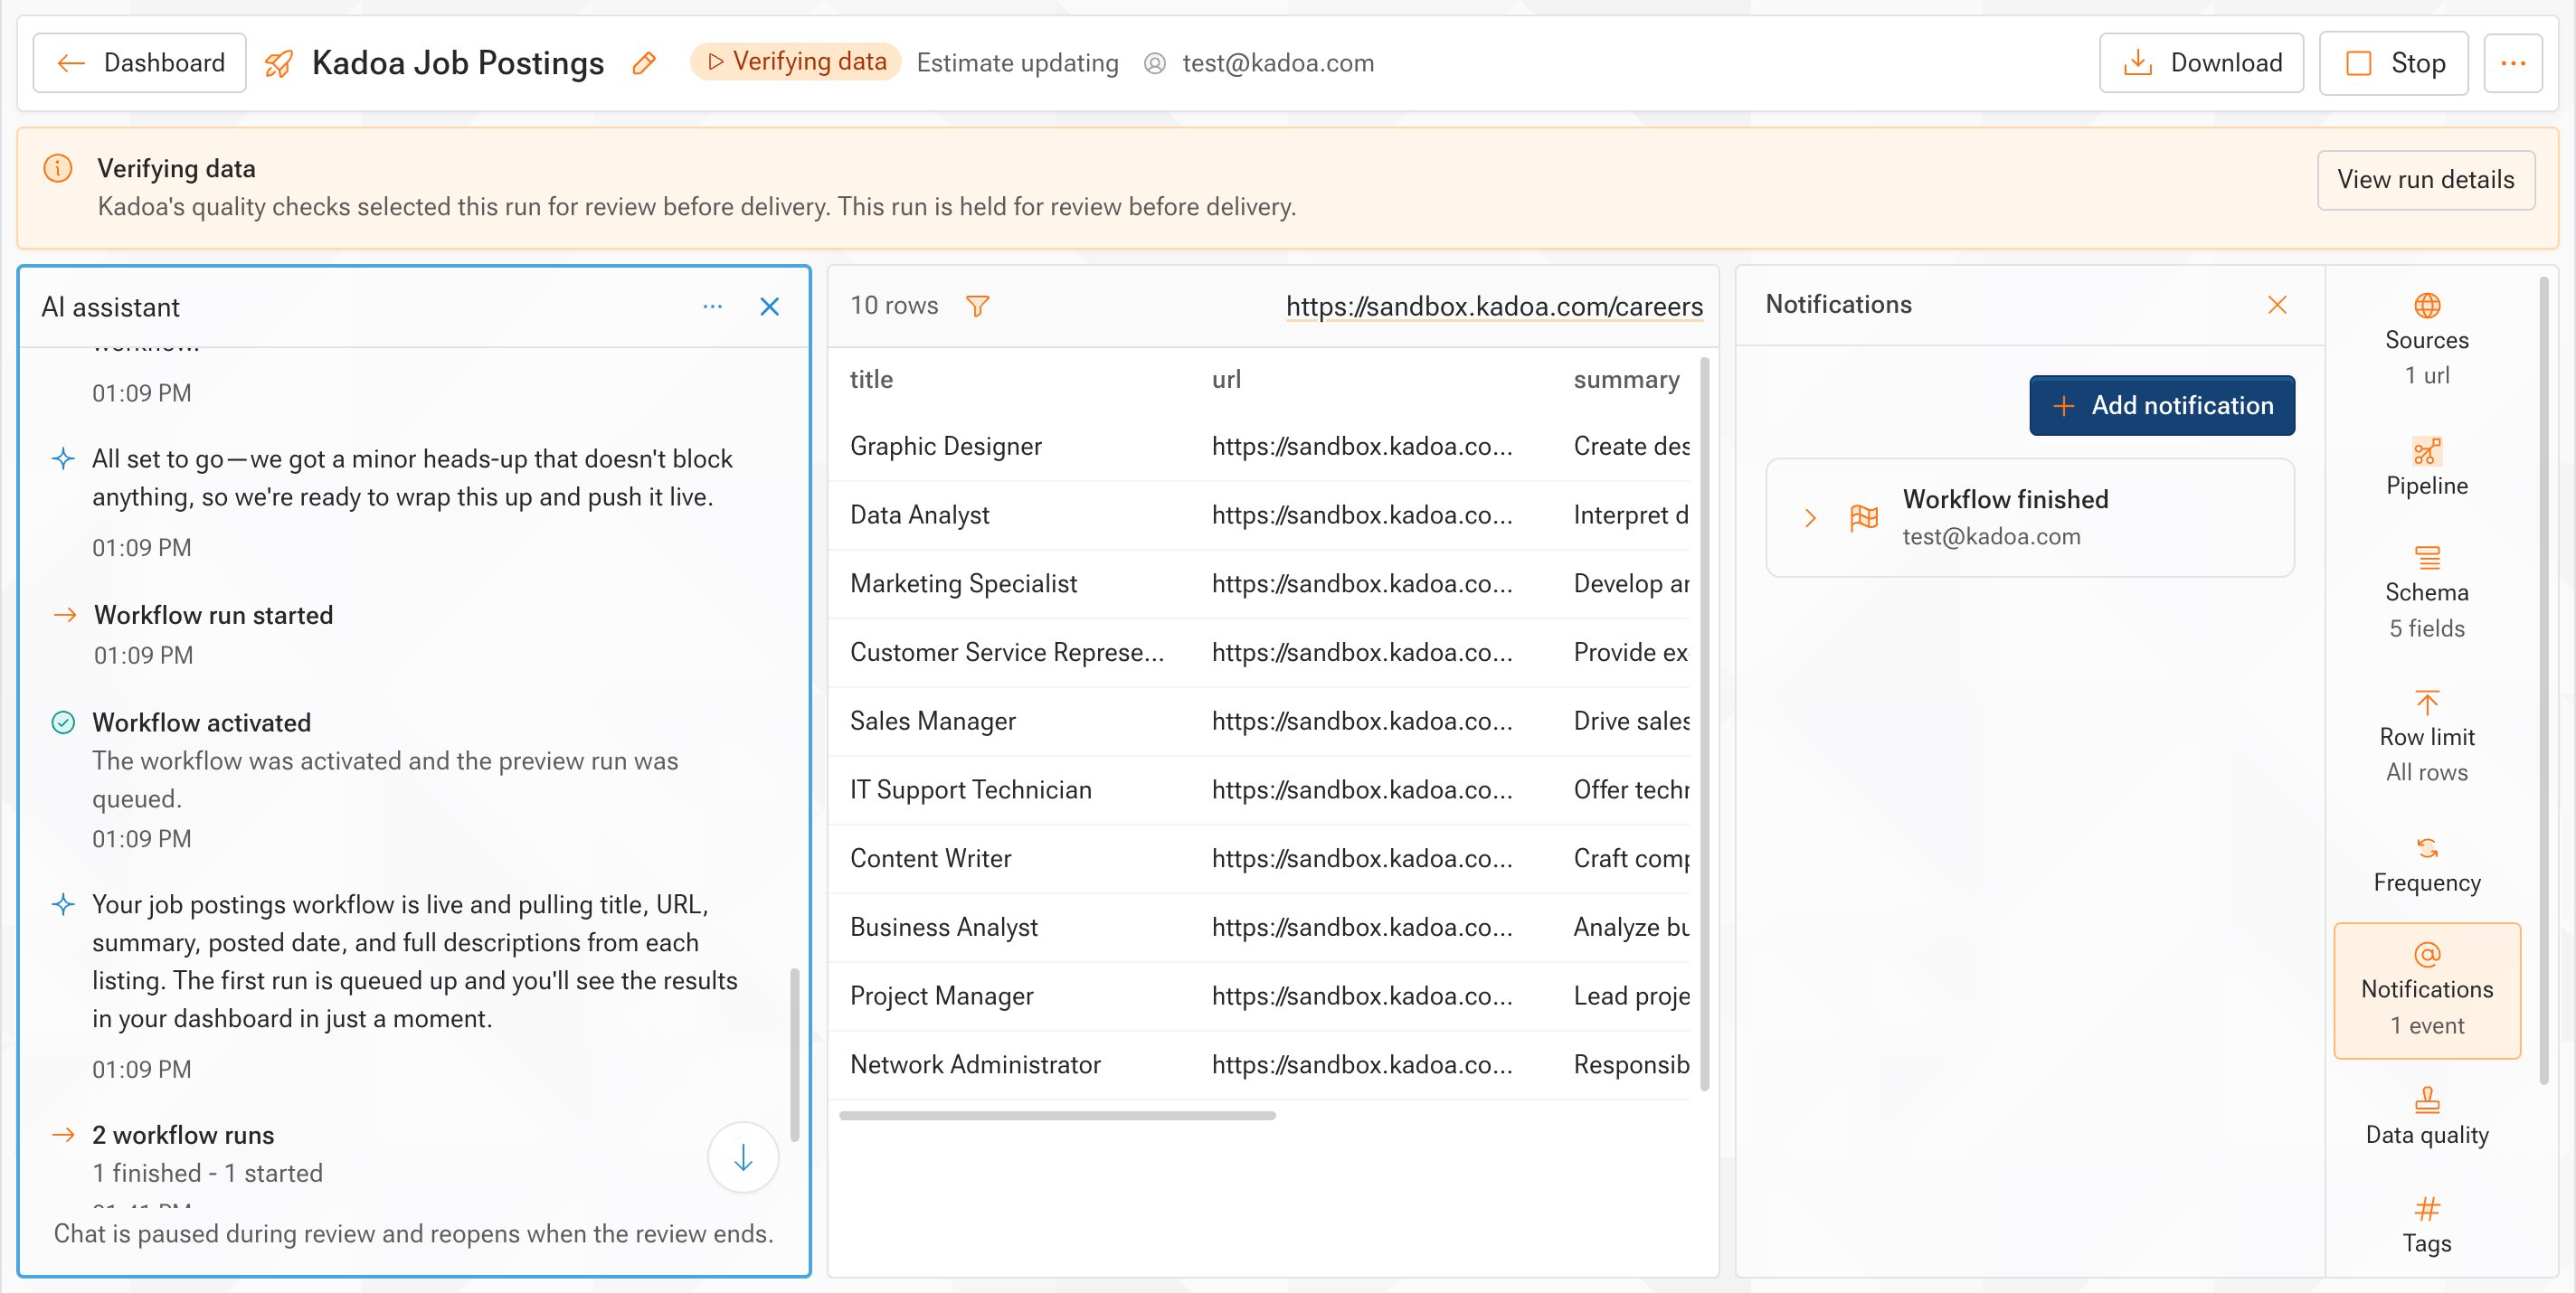2576x1293 pixels.
Task: Click the Workflow finished flag icon
Action: tap(1864, 518)
